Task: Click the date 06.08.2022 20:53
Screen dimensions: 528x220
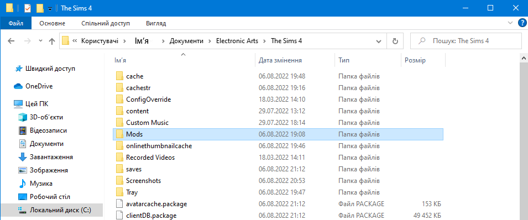Action: pyautogui.click(x=282, y=181)
